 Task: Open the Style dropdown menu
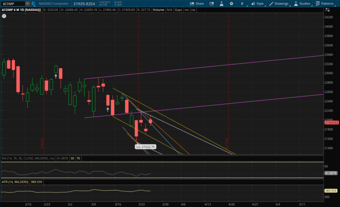click(257, 4)
